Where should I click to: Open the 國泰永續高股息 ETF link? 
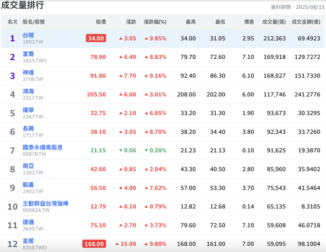click(43, 147)
